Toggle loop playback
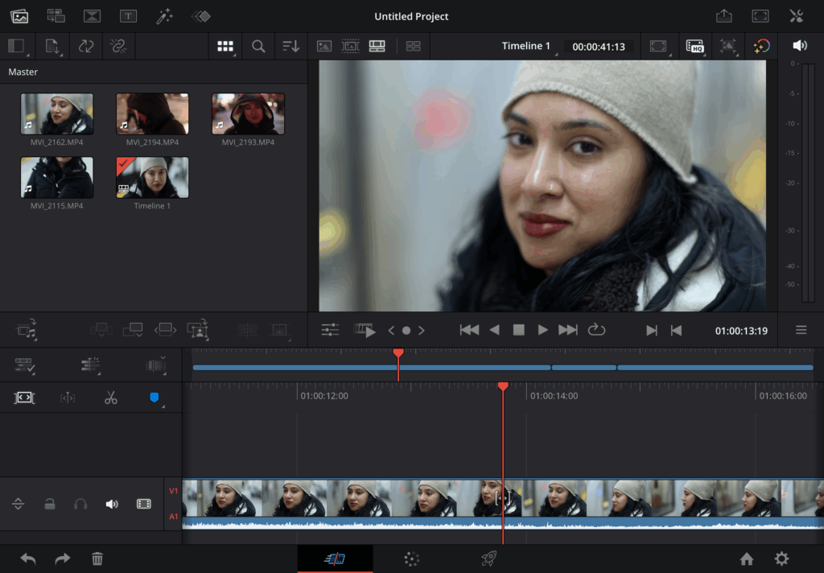 [596, 330]
